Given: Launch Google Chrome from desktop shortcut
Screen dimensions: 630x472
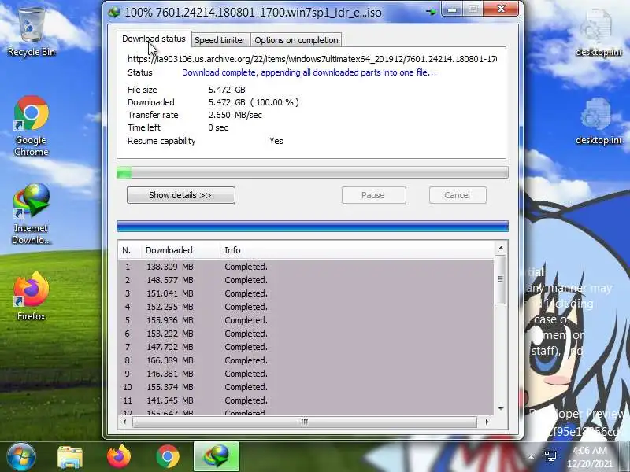Looking at the screenshot, I should pyautogui.click(x=31, y=126).
